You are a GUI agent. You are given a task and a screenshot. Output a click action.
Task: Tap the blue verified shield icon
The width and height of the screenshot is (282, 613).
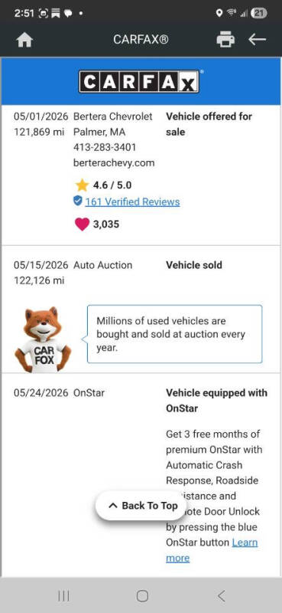tap(78, 201)
